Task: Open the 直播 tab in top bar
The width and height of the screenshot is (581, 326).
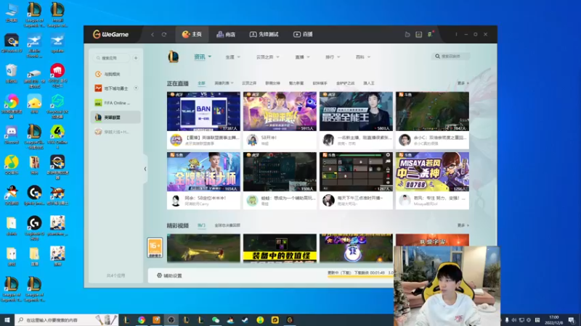Action: pos(303,34)
